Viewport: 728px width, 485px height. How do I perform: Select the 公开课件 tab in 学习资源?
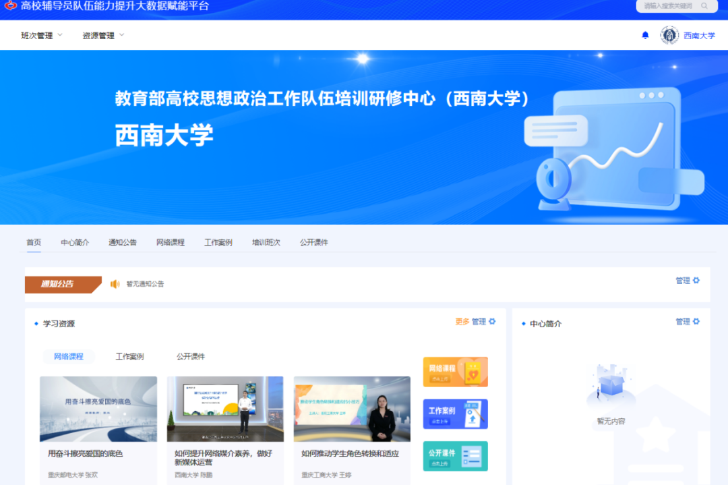click(x=191, y=356)
